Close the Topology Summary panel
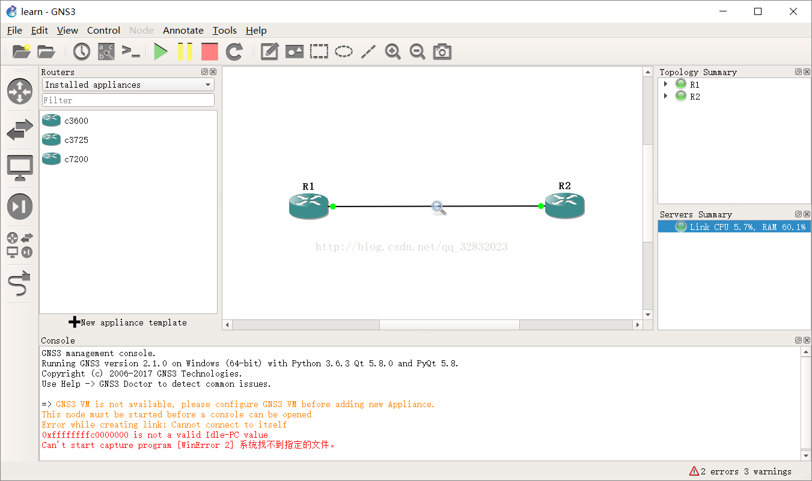The width and height of the screenshot is (812, 481). [x=807, y=71]
